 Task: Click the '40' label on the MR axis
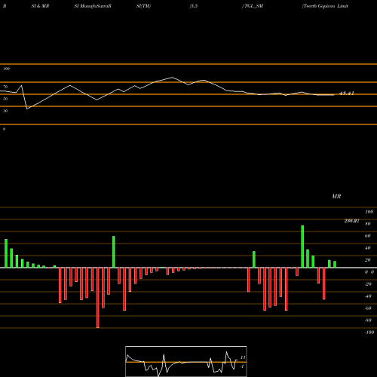pos(368,248)
